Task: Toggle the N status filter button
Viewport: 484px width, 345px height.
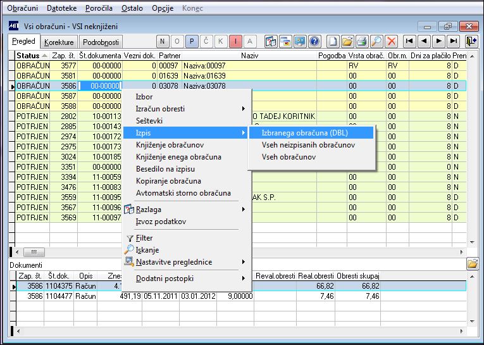Action: click(x=163, y=41)
